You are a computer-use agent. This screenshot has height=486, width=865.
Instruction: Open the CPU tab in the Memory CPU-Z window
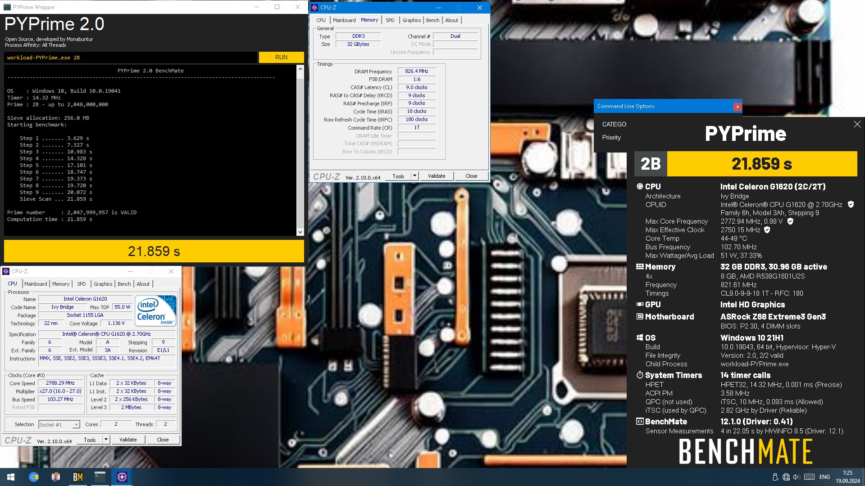321,20
